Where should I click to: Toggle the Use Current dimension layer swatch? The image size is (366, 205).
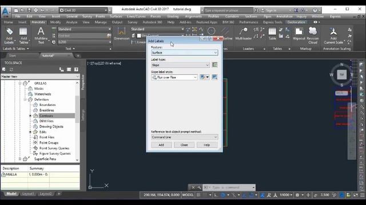click(x=139, y=35)
